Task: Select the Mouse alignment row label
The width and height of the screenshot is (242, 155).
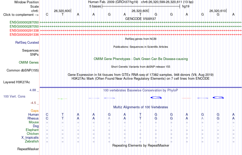Action: tap(34, 122)
